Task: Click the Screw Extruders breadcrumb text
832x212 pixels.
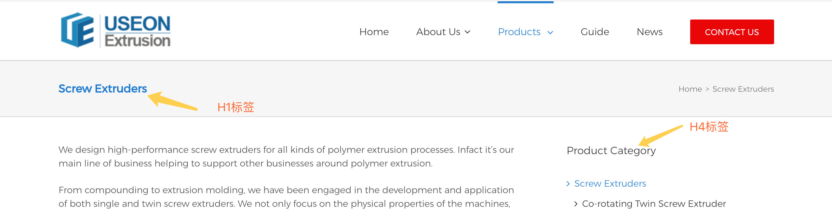Action: (x=743, y=89)
